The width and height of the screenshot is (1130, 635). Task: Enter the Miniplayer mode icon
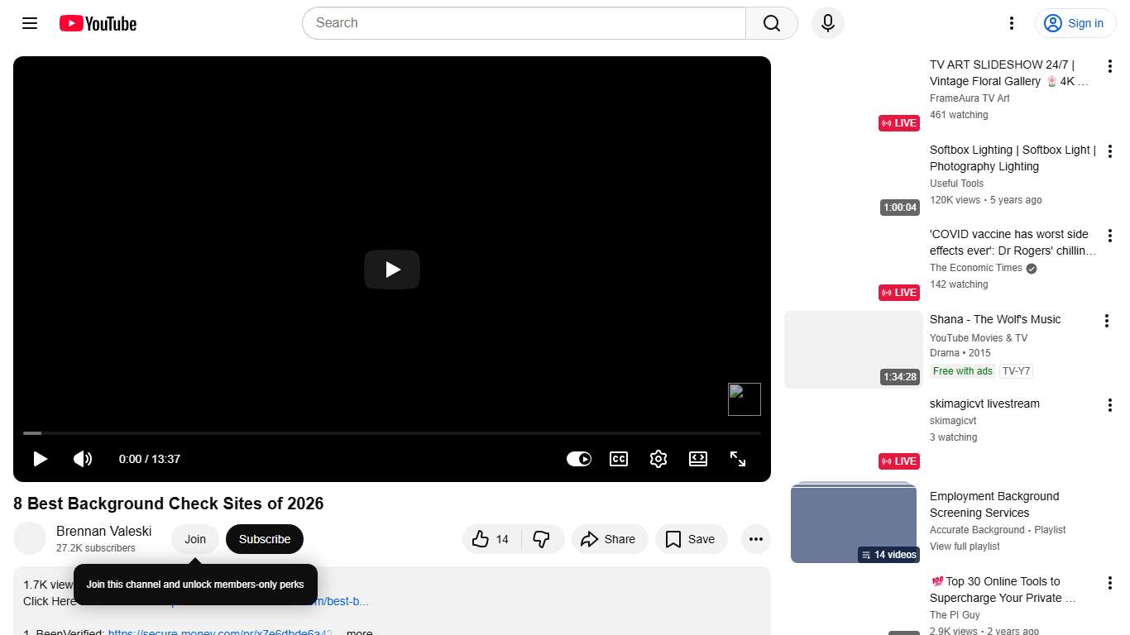pyautogui.click(x=698, y=459)
